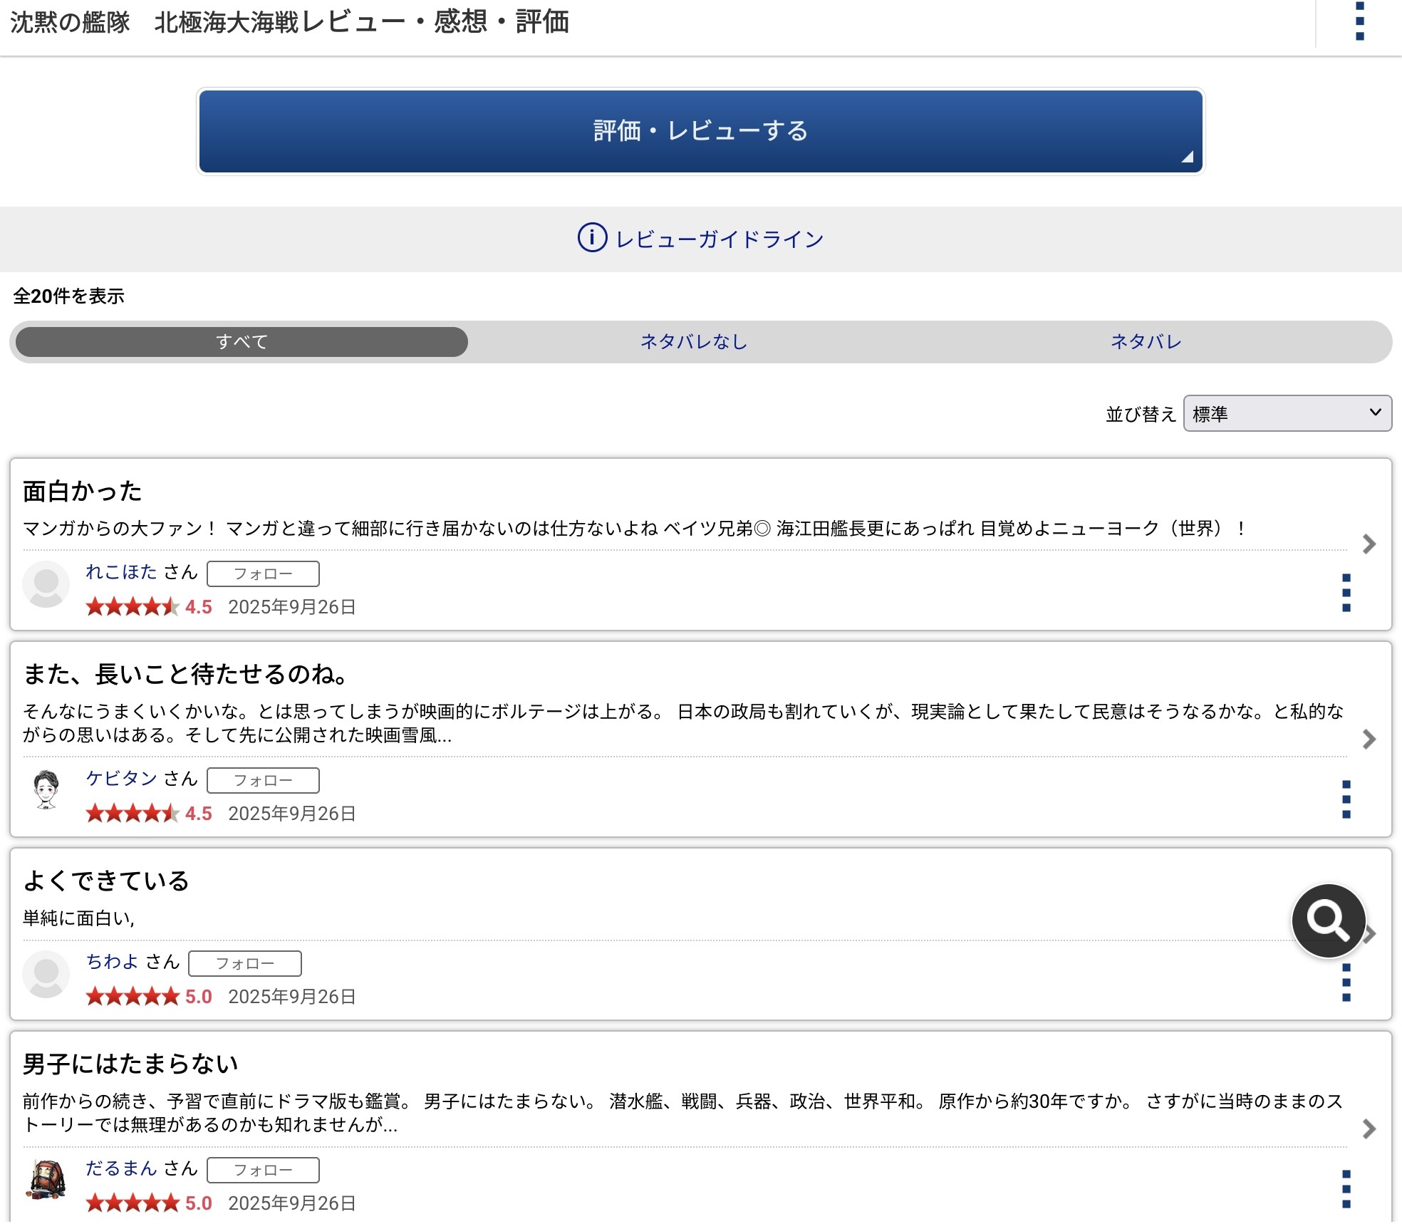The width and height of the screenshot is (1402, 1224).
Task: Open the また、長いこと待たせるのね。 review title
Action: [185, 674]
